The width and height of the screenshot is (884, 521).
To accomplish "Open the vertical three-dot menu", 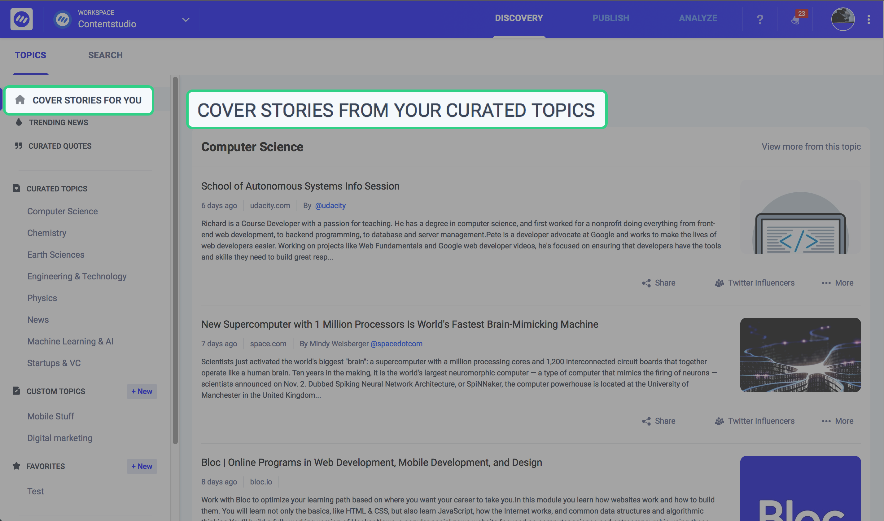I will pos(869,19).
